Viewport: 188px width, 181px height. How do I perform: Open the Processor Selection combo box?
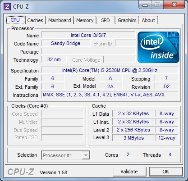[x=65, y=155]
